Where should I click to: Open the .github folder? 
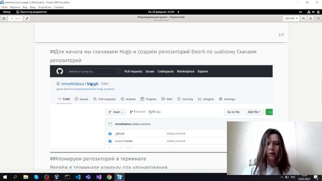120,134
